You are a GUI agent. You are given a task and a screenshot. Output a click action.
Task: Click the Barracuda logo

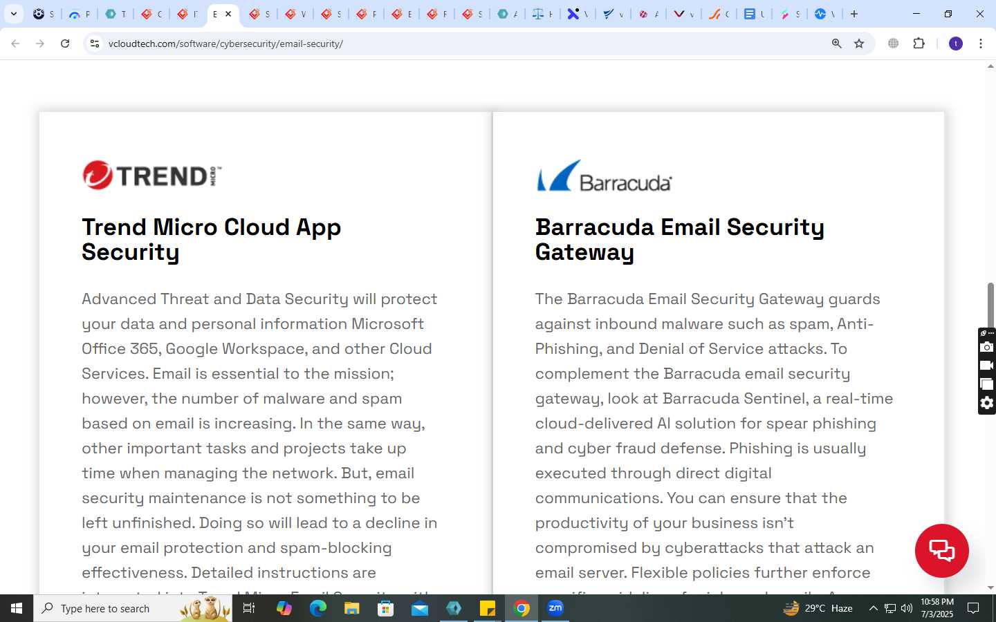604,176
